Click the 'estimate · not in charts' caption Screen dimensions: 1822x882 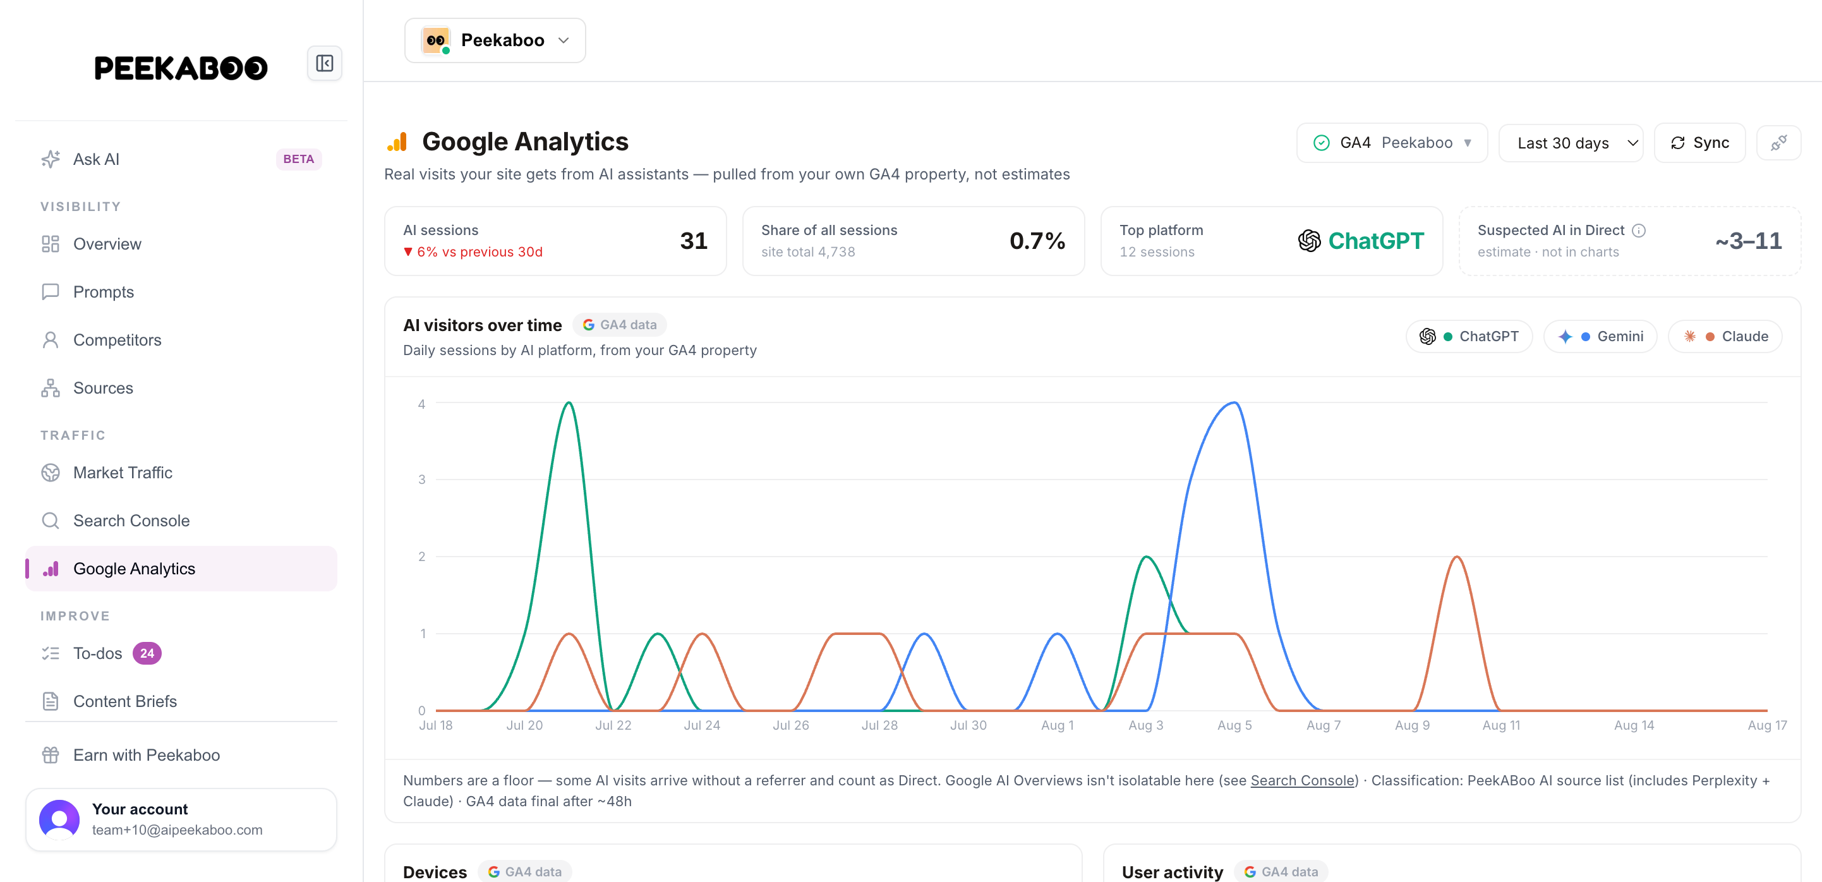click(1548, 252)
